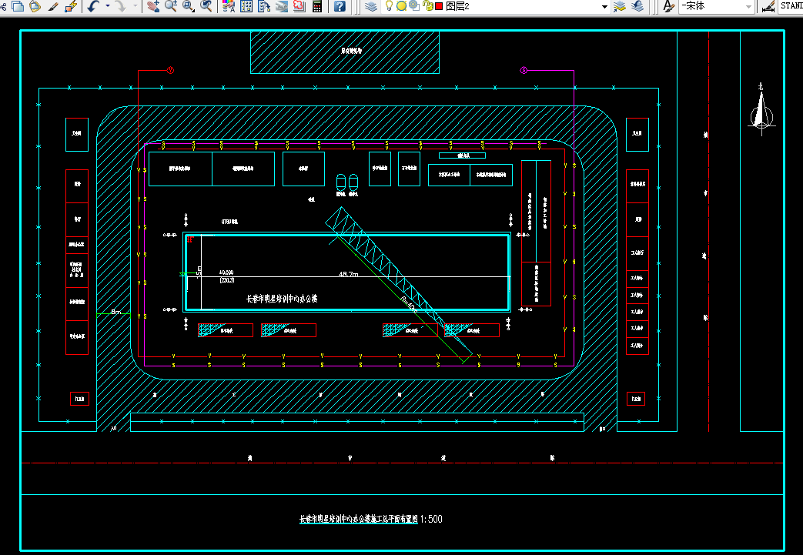Viewport: 803px width, 555px height.
Task: Expand the 宋体 text style dropdown
Action: click(x=748, y=7)
